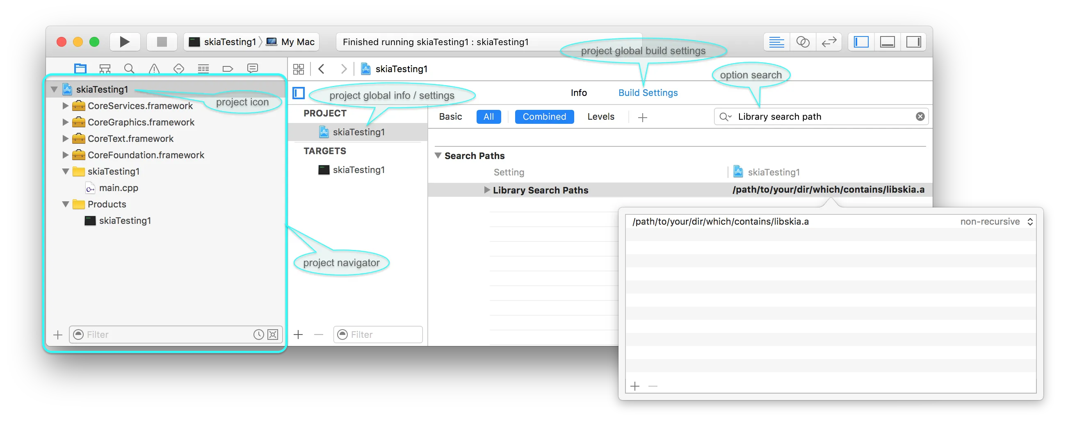Show the version editor
Screen dimensions: 1068x428
[x=829, y=42]
